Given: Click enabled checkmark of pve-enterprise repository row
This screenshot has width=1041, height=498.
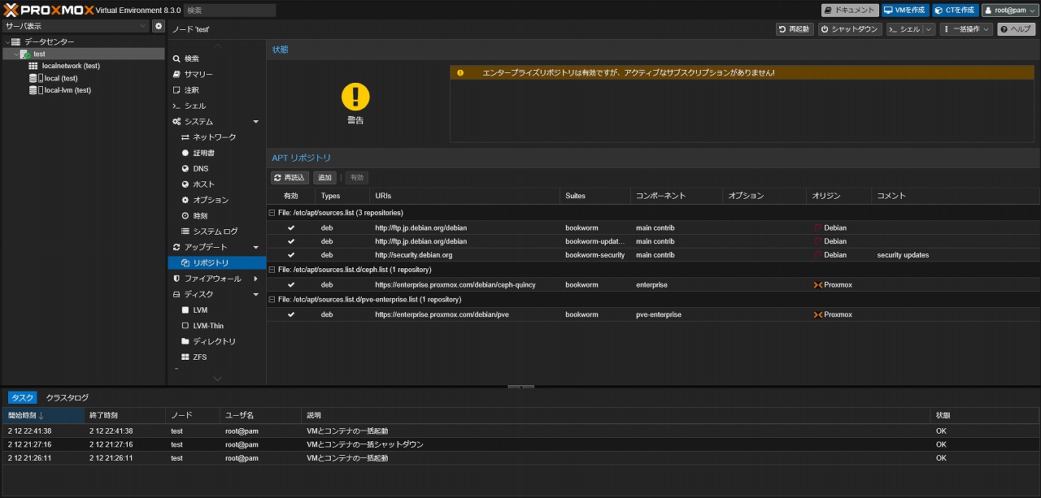Looking at the screenshot, I should 291,314.
